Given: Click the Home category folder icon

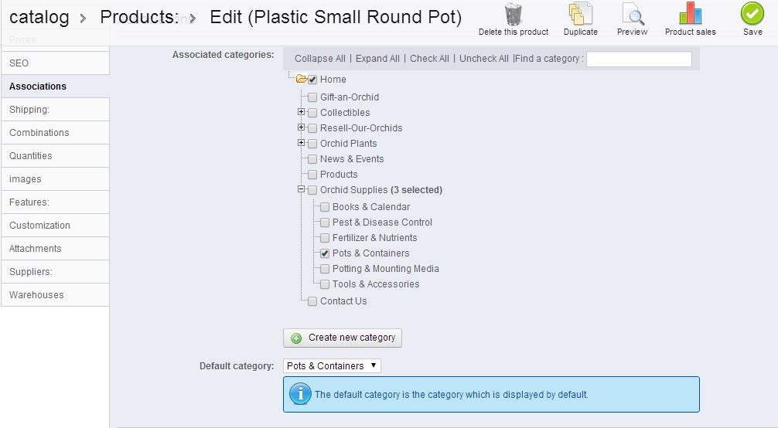Looking at the screenshot, I should pyautogui.click(x=302, y=79).
